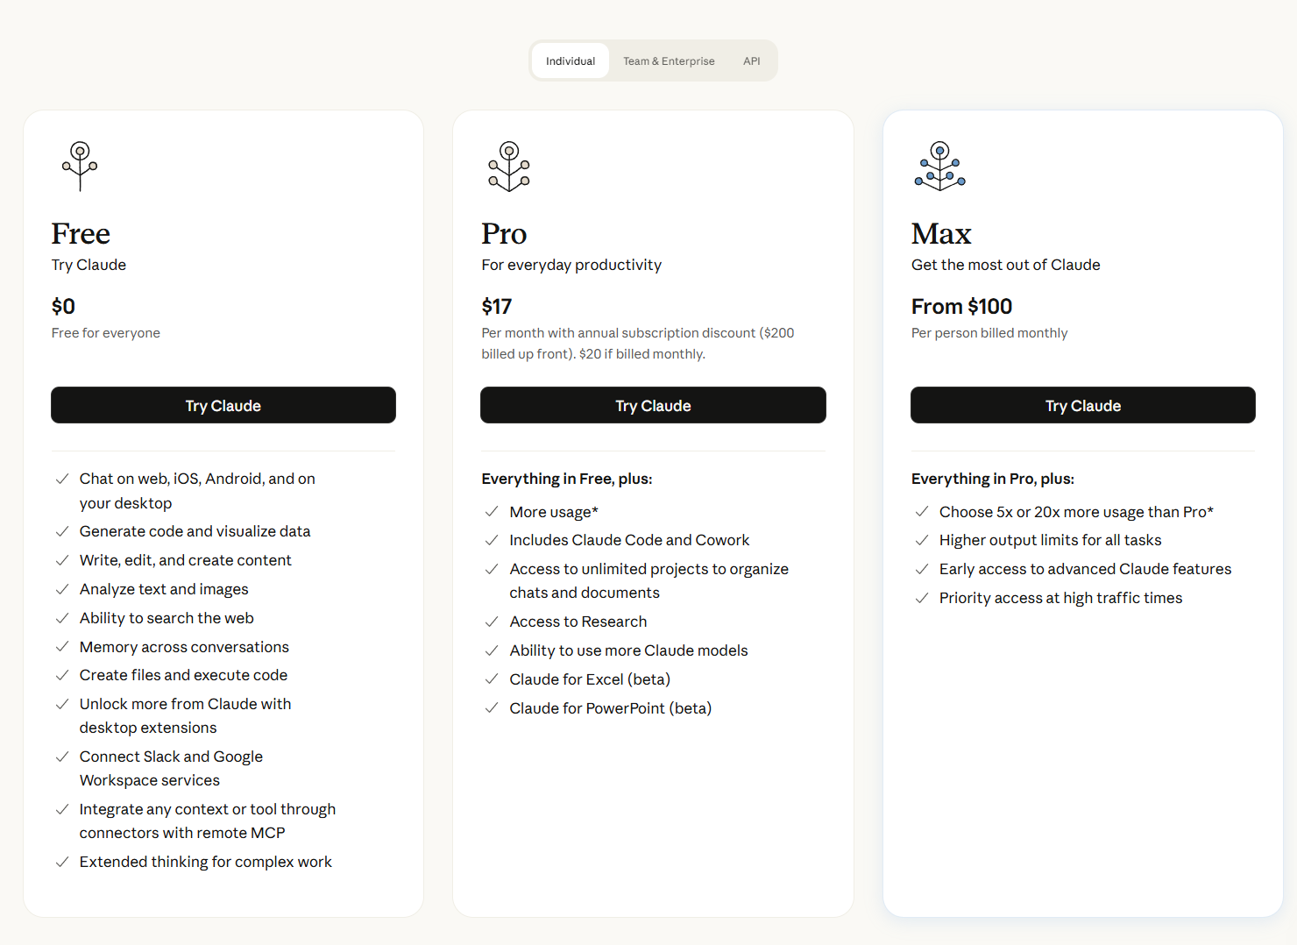Click the Pro plan branching plant icon

509,166
